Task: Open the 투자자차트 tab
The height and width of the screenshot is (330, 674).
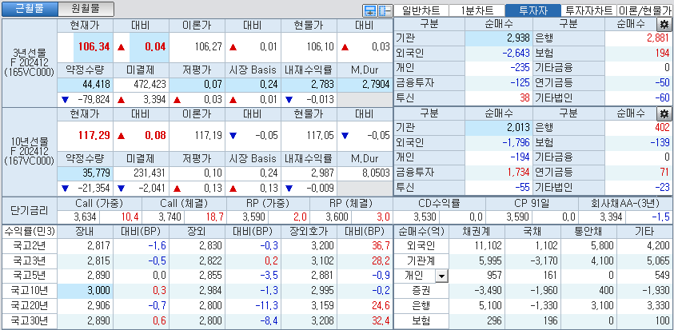Action: pos(588,10)
